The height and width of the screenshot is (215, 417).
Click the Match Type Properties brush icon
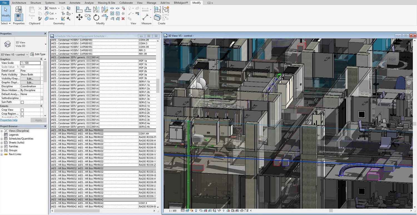pos(40,19)
